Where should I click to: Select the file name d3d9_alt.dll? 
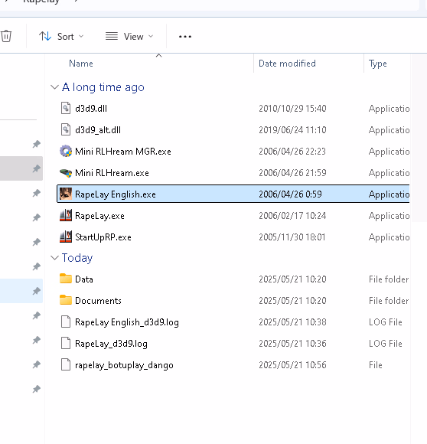(x=98, y=130)
